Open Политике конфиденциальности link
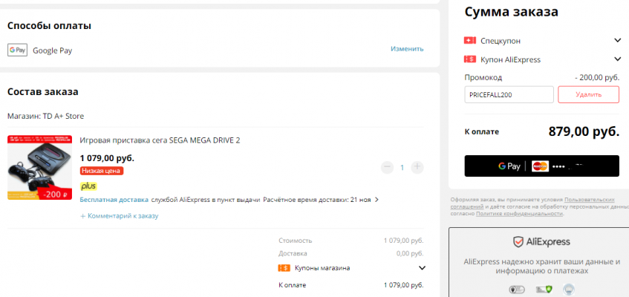Screen dimensions: 629x297 pos(519,214)
